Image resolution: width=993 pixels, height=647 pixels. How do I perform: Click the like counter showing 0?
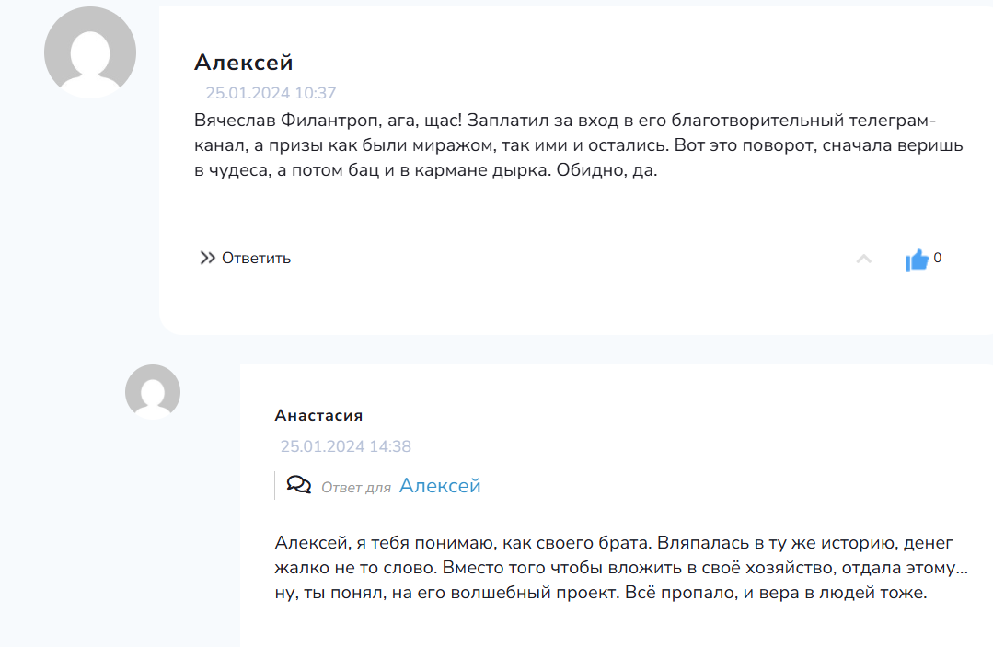937,258
